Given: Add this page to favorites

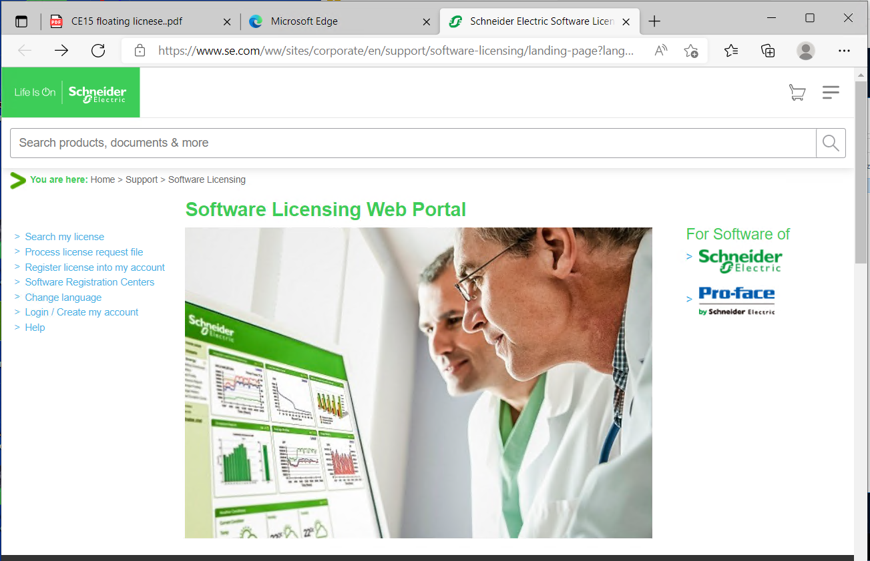Looking at the screenshot, I should coord(691,51).
